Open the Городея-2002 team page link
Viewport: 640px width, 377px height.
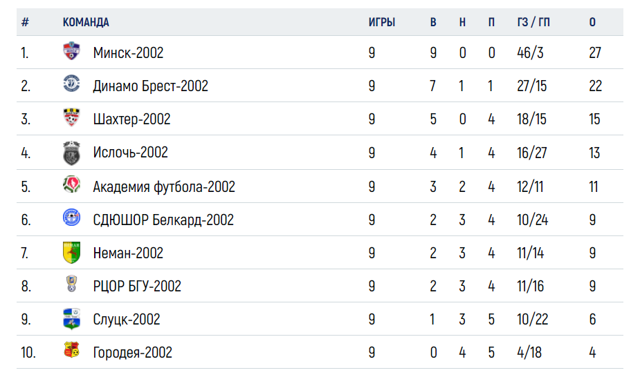(133, 353)
